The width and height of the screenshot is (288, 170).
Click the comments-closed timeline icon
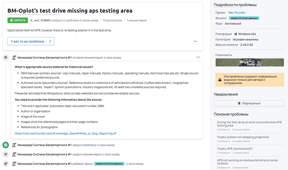5,154
